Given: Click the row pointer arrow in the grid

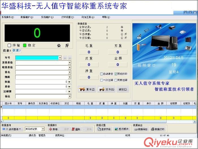Looking at the screenshot, I should point(1,107).
